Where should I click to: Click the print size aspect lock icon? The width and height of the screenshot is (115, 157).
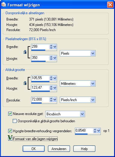pyautogui.click(x=25, y=83)
